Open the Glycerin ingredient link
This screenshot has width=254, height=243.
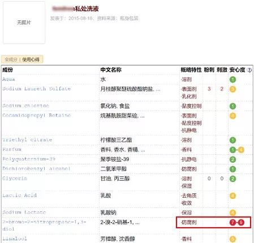15,178
